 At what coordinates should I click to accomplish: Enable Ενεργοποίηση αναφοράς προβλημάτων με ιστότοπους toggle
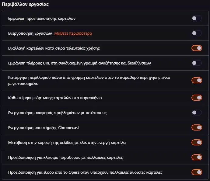197,113
